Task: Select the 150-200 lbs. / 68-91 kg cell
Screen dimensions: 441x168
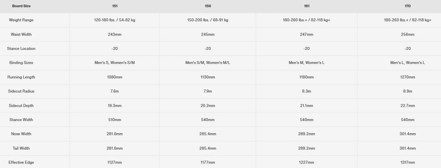Action: [208, 20]
